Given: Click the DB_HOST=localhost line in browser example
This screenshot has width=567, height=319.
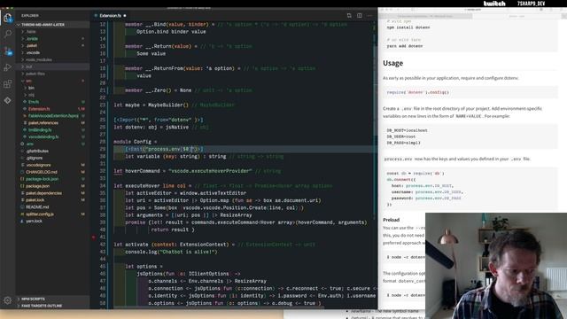Looking at the screenshot, I should 407,130.
